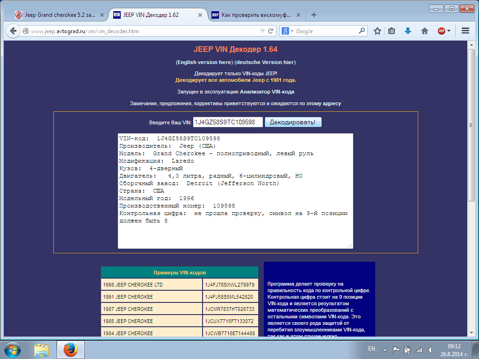This screenshot has height=359, width=479.
Task: Close the Jeep Grand cherokee 5.2 tab
Action: click(x=102, y=15)
